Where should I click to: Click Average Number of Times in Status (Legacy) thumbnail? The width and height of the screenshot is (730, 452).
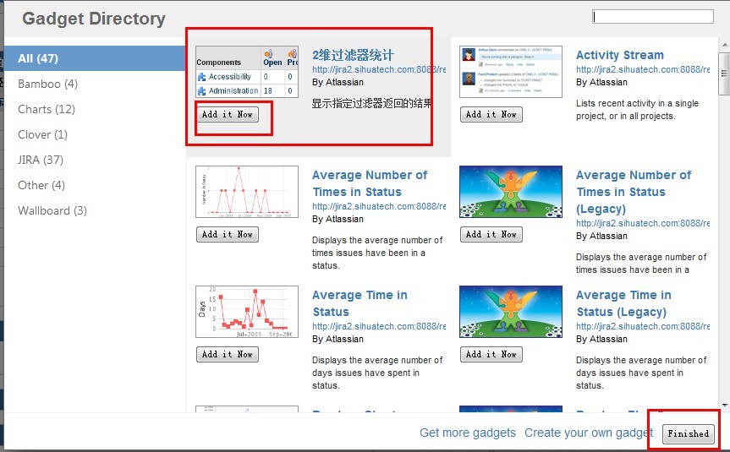tap(511, 192)
